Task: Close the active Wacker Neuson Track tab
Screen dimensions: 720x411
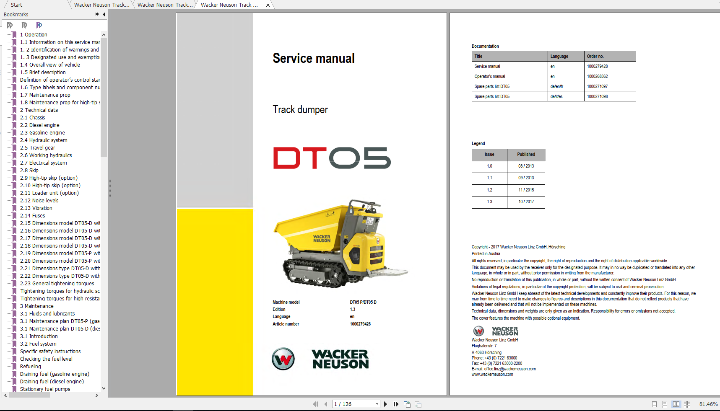Action: point(268,5)
